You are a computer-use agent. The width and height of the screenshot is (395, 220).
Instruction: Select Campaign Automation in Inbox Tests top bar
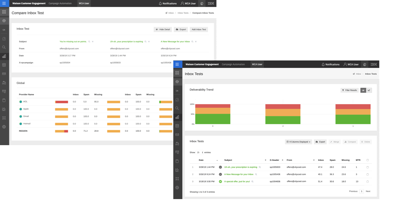[x=233, y=64]
